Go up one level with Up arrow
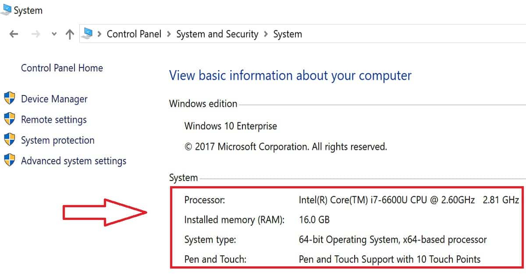This screenshot has width=526, height=276. point(69,34)
